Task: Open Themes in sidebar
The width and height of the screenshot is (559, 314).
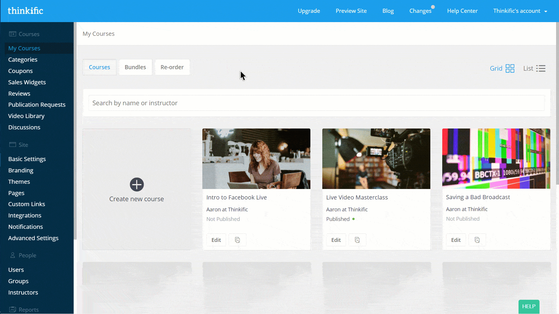Action: [x=19, y=182]
